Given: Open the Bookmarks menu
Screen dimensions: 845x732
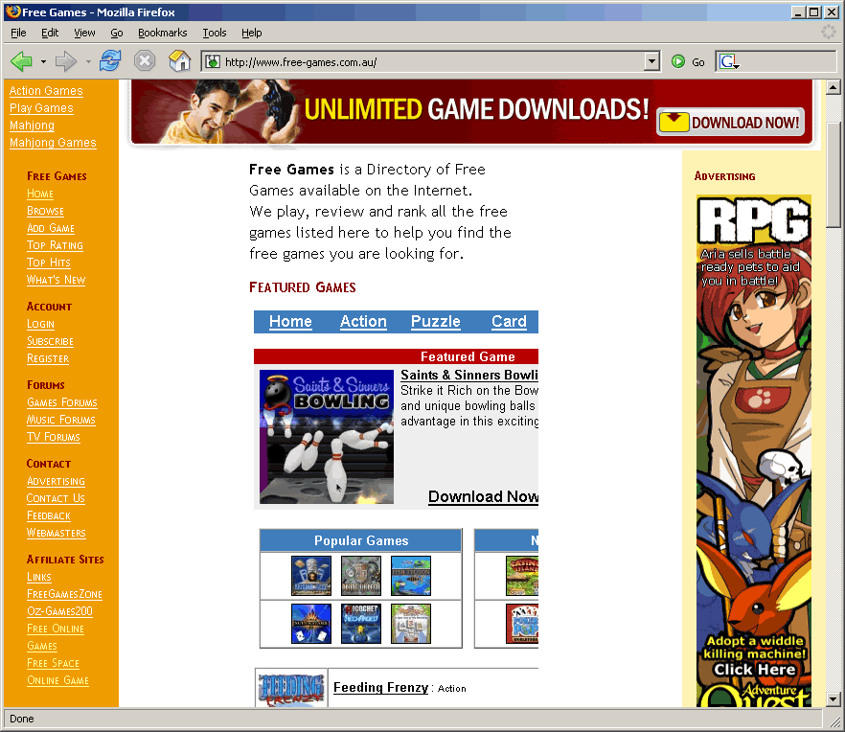Looking at the screenshot, I should 162,33.
